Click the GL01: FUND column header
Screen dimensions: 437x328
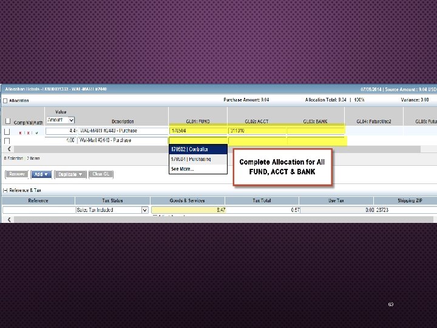coord(198,121)
